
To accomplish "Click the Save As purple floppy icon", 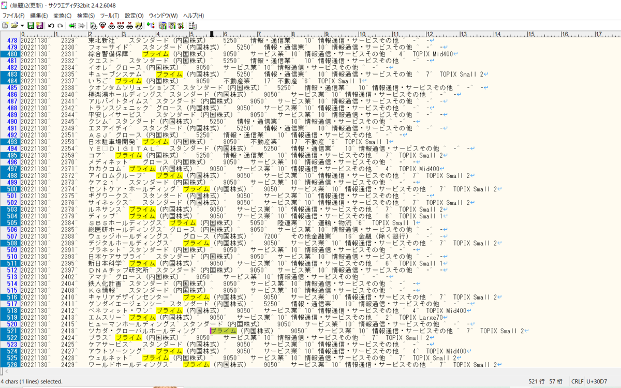I will 40,25.
